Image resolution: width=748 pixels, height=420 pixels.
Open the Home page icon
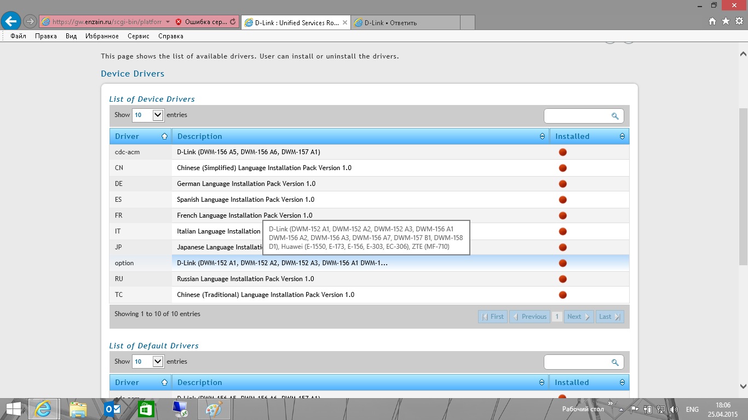[x=712, y=21]
